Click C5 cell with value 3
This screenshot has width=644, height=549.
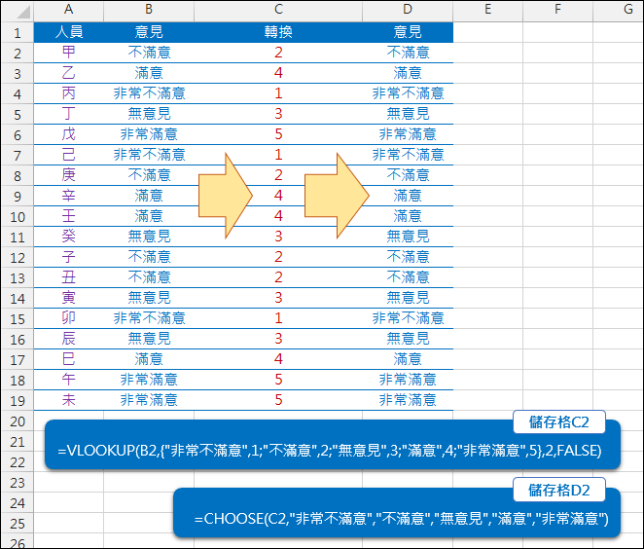278,114
